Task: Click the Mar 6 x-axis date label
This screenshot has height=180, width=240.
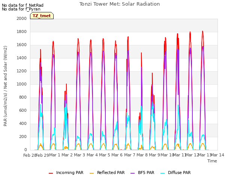Action: click(x=117, y=155)
